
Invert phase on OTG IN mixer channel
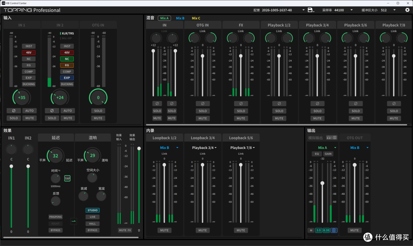pyautogui.click(x=203, y=104)
